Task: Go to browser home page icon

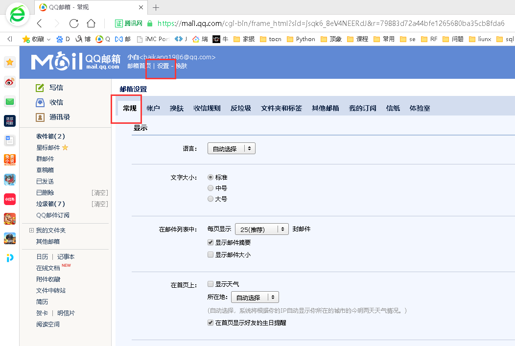Action: click(91, 23)
